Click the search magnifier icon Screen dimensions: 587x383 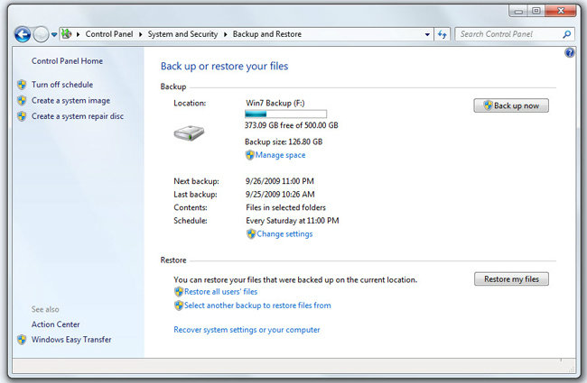[567, 34]
